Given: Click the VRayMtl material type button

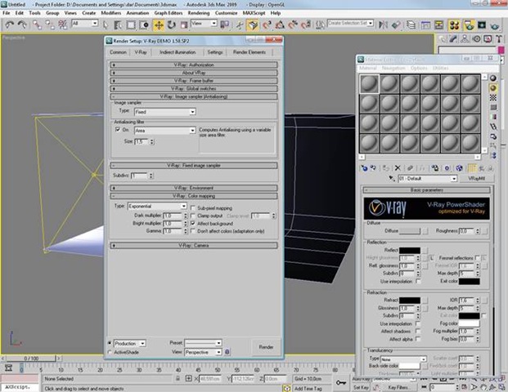Looking at the screenshot, I should point(477,178).
